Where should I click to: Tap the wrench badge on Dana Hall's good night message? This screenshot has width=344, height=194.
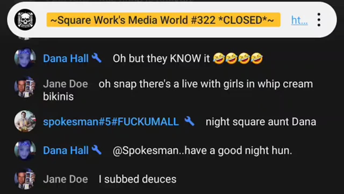96,150
